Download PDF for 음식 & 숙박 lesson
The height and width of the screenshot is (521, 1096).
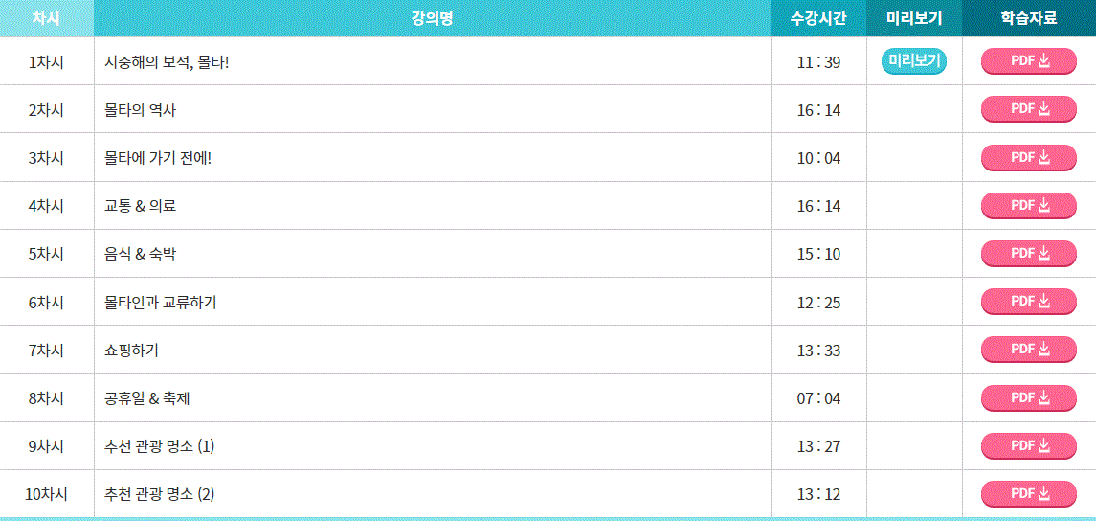[x=1029, y=254]
